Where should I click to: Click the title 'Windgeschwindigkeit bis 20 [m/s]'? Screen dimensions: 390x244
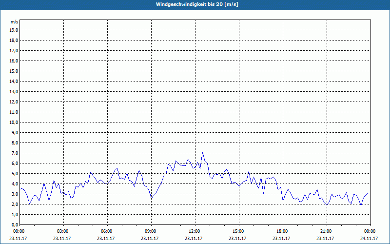pos(197,4)
